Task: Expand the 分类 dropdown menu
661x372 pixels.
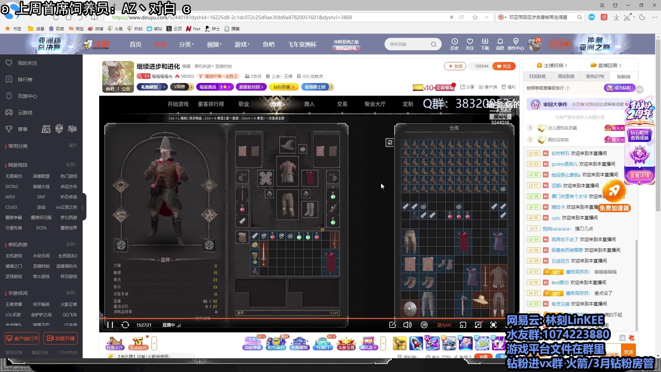Action: (x=186, y=44)
